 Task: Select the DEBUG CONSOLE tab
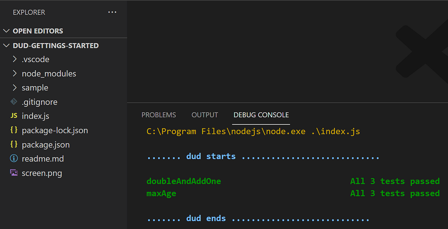[261, 115]
